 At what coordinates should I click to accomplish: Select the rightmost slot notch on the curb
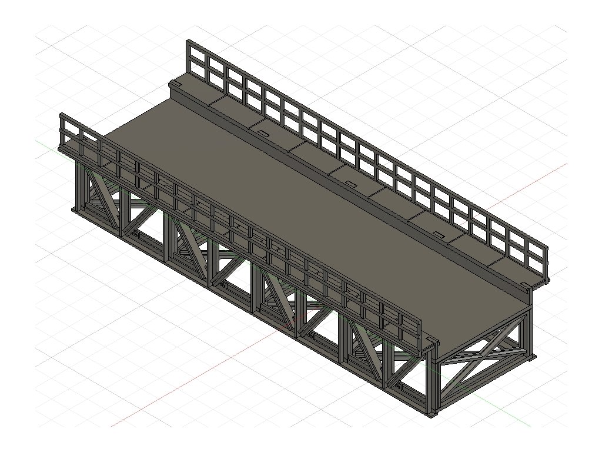(x=438, y=234)
